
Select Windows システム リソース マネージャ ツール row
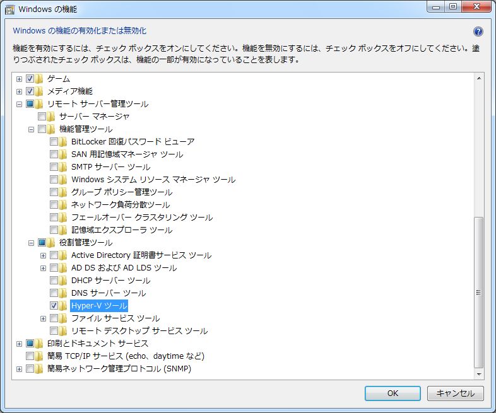pos(153,180)
